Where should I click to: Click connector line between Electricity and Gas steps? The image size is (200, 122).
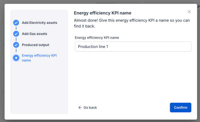click(16, 28)
